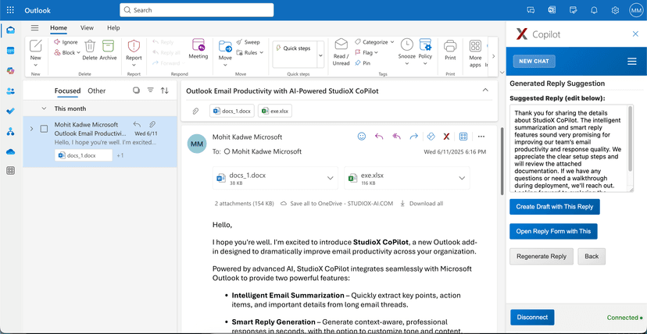647x334 pixels.
Task: Create a New mail message
Action: 36,49
